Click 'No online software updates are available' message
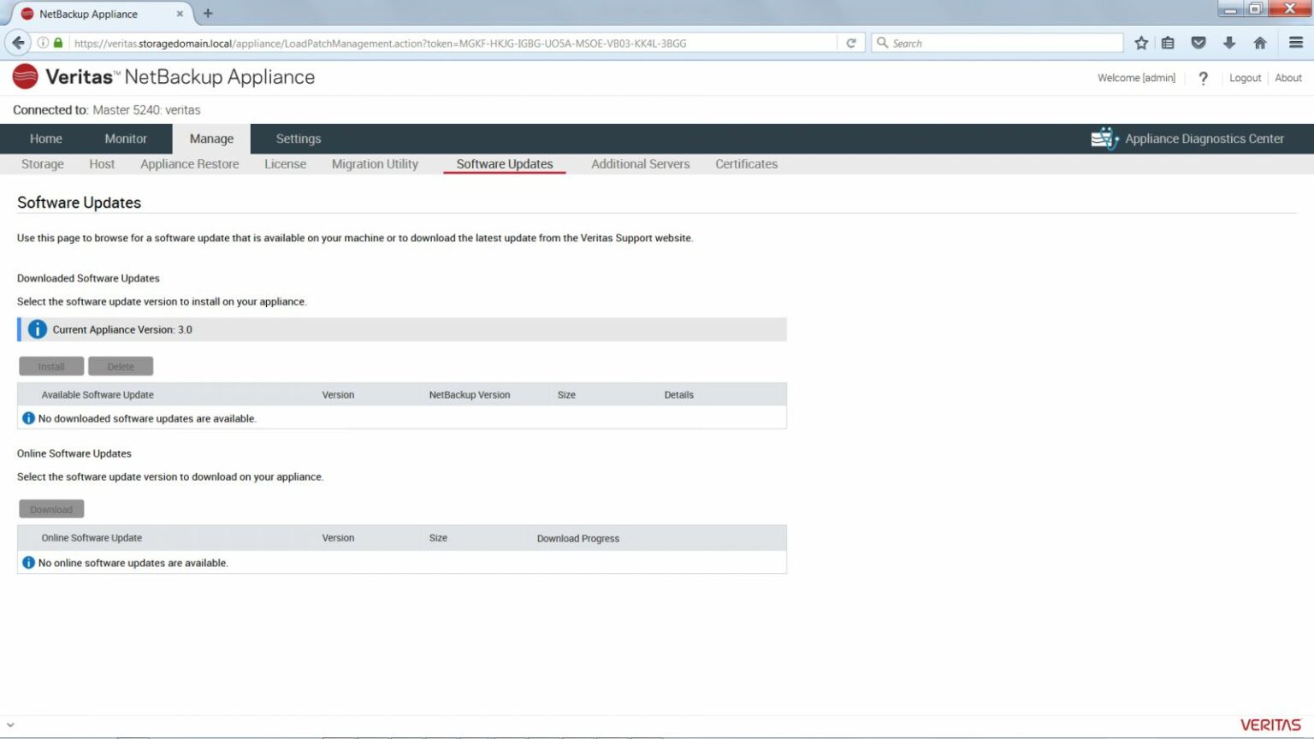1314x739 pixels. pos(133,563)
